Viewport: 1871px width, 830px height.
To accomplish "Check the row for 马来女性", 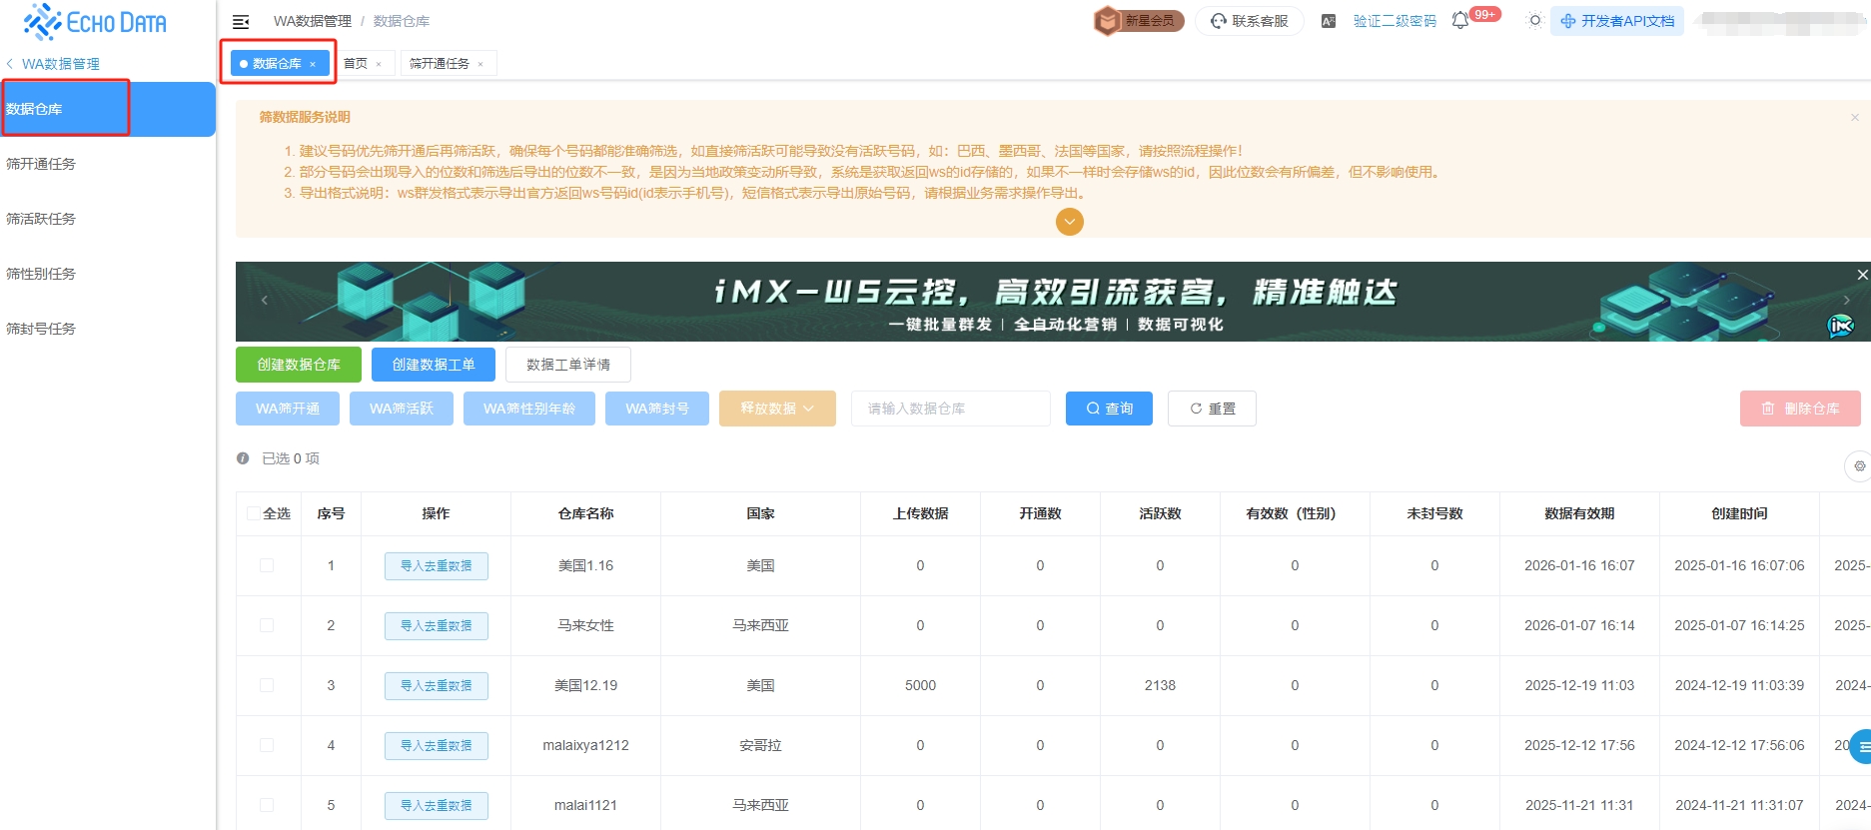I will click(267, 625).
